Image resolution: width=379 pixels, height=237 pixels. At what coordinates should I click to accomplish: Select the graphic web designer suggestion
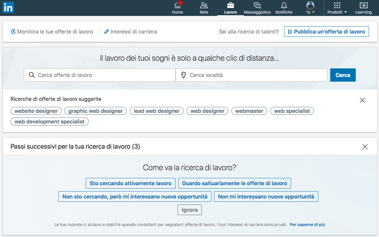[96, 111]
